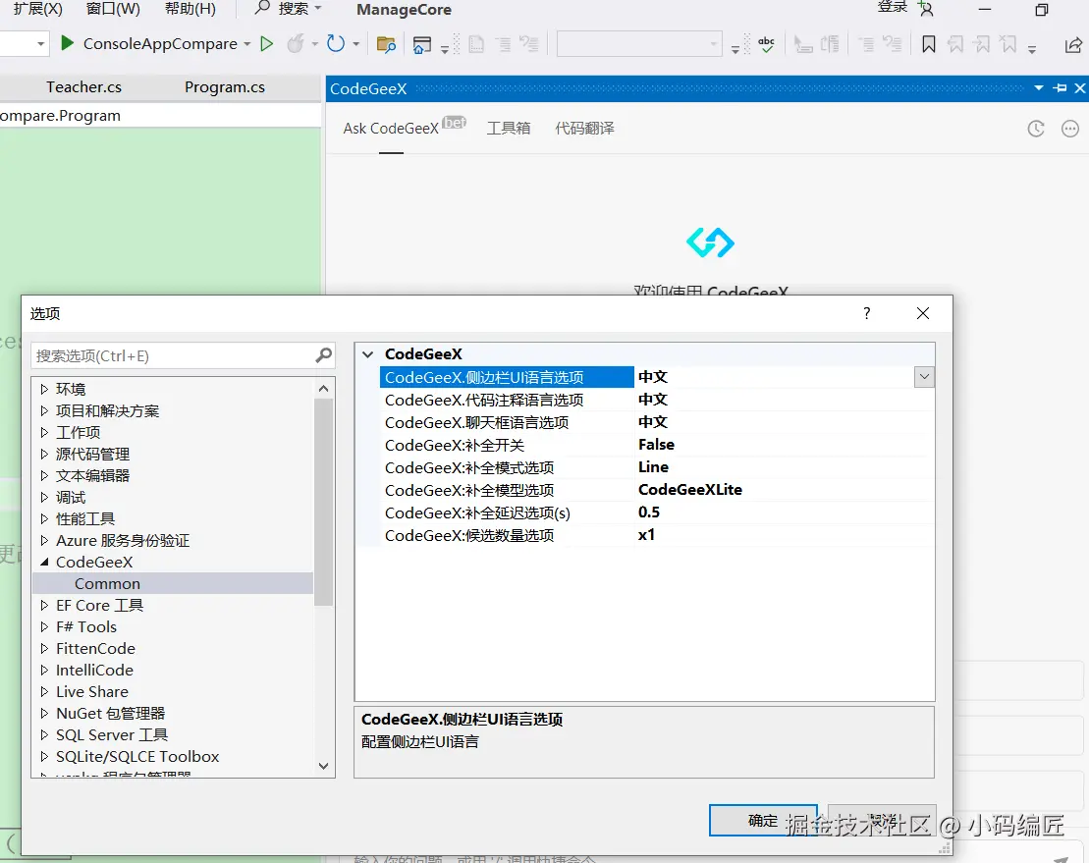Close the Options dialog with X
Image resolution: width=1089 pixels, height=863 pixels.
[923, 313]
